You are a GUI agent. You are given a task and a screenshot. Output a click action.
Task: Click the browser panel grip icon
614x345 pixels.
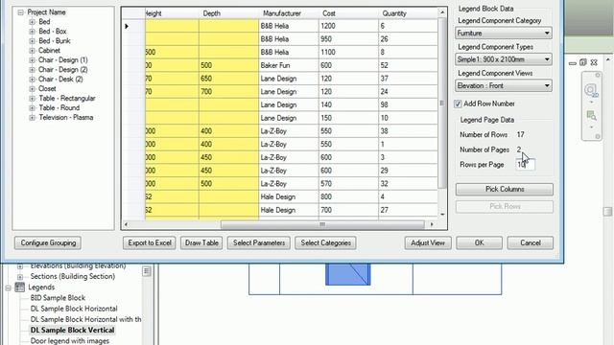pyautogui.click(x=147, y=271)
